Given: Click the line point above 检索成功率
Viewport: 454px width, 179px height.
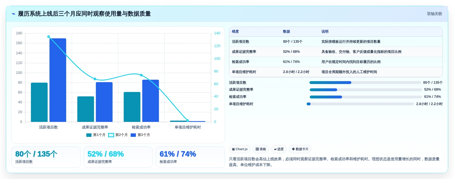Looking at the screenshot, I should click(141, 75).
